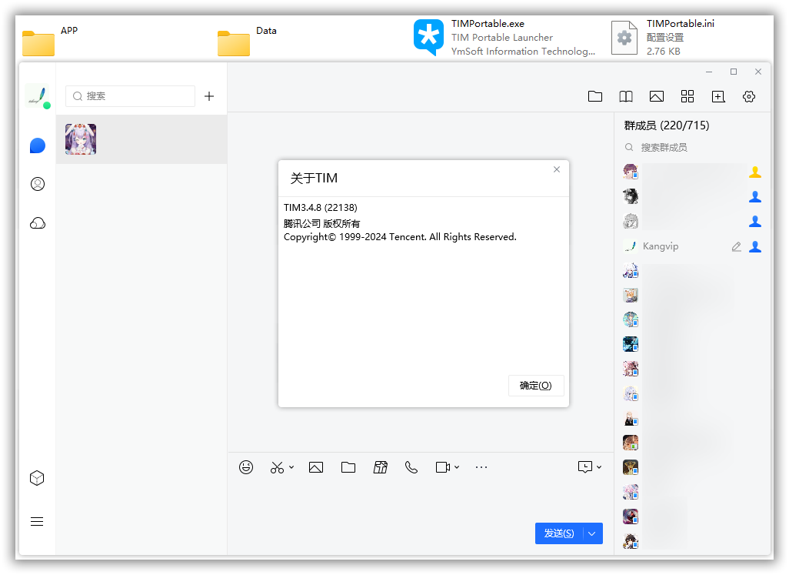Click the voice call phone icon

coord(411,467)
